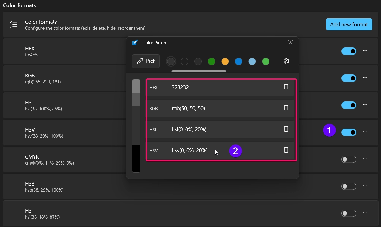Select the orange history swatch
This screenshot has width=381, height=227.
click(x=225, y=62)
